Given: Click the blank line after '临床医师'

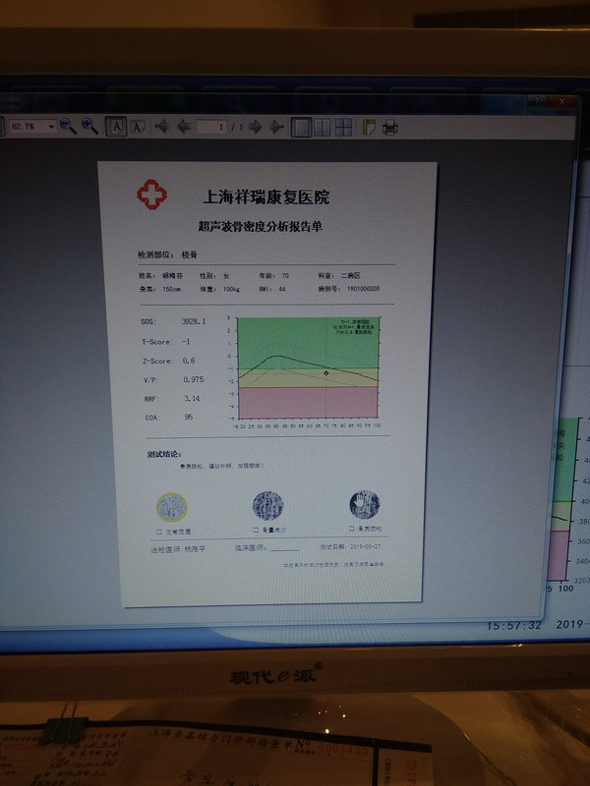Looking at the screenshot, I should pos(285,549).
